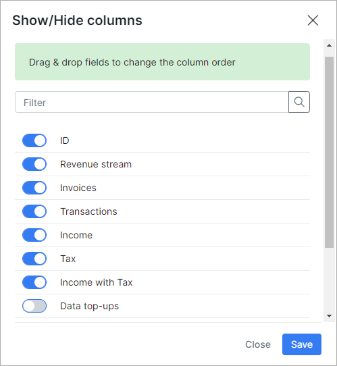Focus the Filter input field
This screenshot has width=337, height=366.
(152, 102)
